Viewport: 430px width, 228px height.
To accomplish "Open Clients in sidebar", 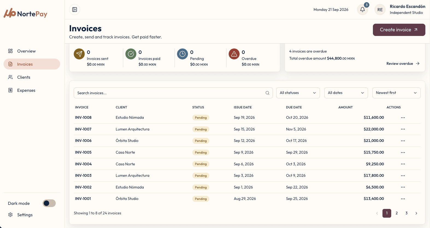I will point(32,77).
